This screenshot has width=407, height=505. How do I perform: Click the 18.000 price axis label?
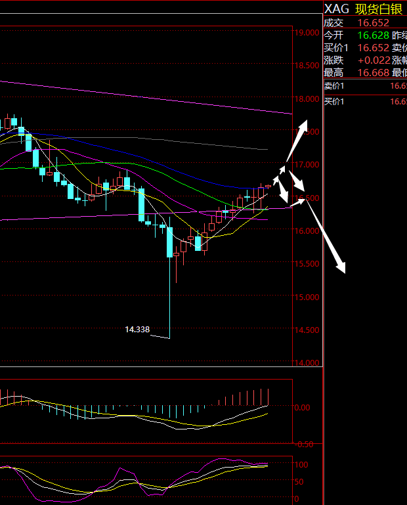point(307,99)
